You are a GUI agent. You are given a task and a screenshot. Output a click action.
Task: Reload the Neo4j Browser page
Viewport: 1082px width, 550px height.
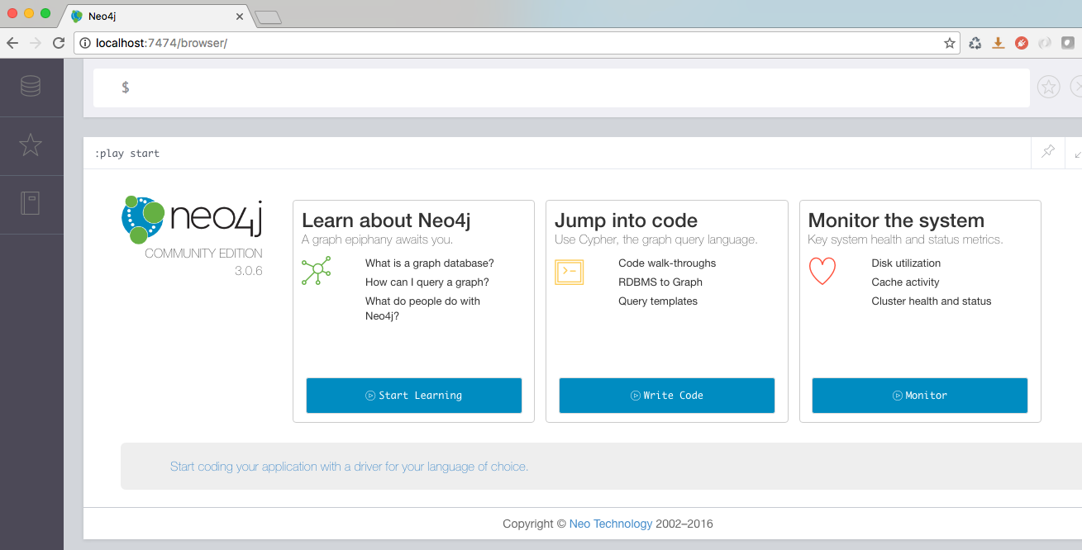click(x=58, y=42)
